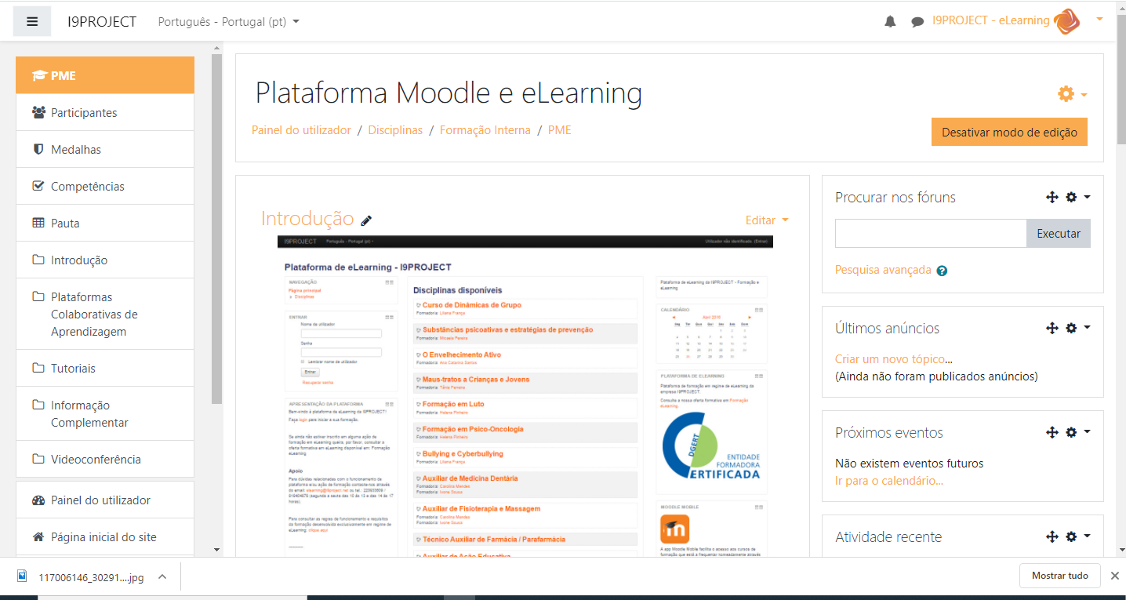Screen dimensions: 1126x600
Task: Move the Últimos anúncios block
Action: point(1052,328)
